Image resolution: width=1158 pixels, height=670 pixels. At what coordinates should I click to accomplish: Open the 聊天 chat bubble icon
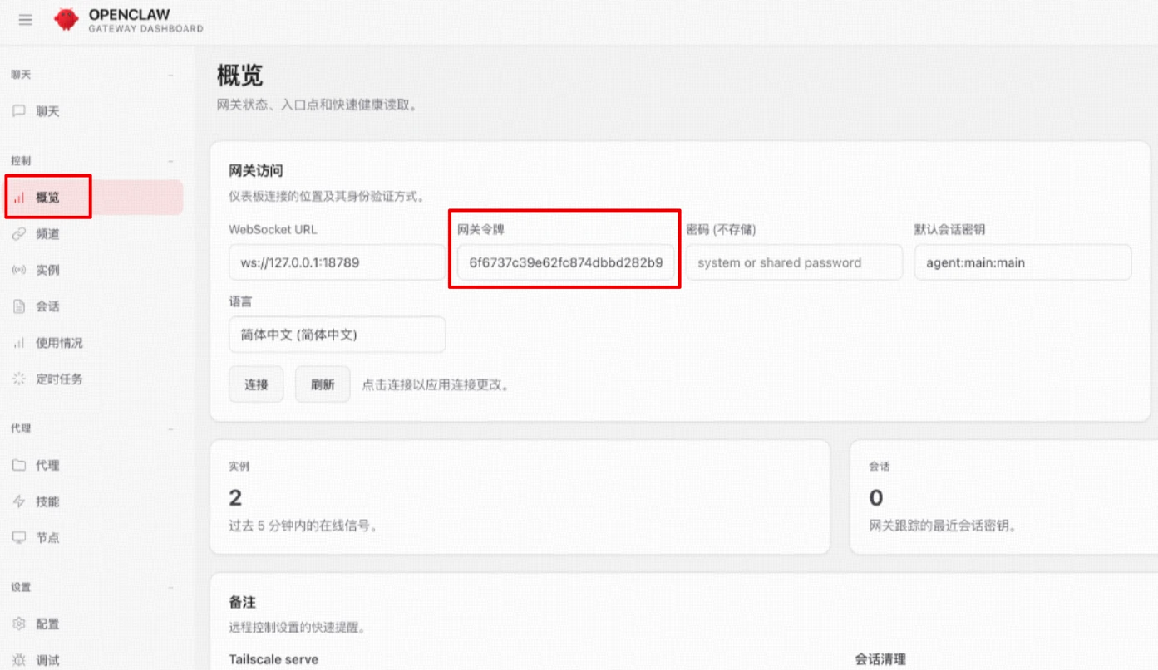pyautogui.click(x=19, y=111)
